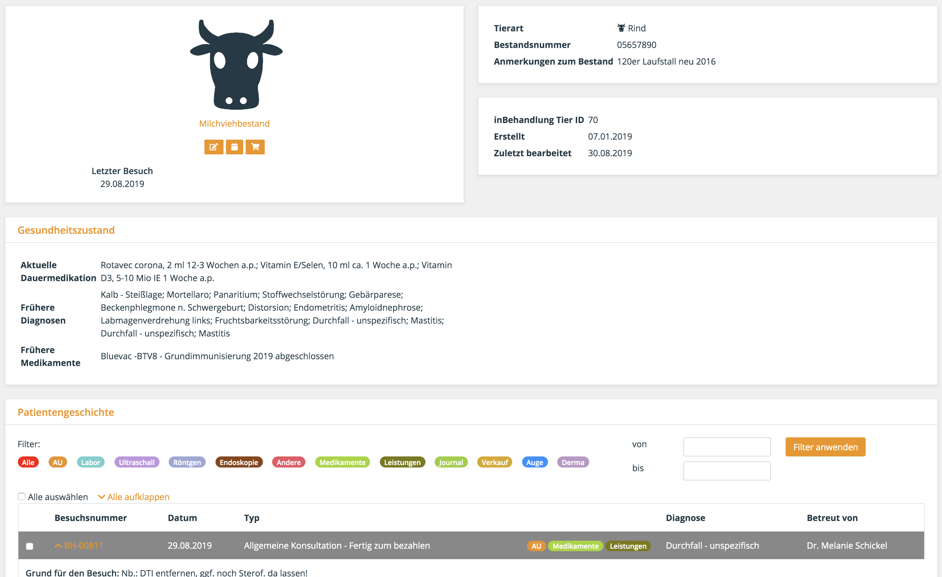Collapse the BH-00811 visit chevron
The width and height of the screenshot is (942, 577).
(58, 546)
